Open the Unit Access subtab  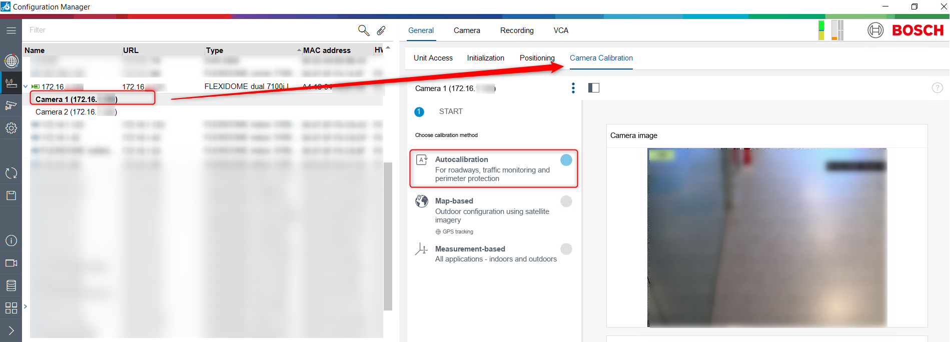coord(433,58)
